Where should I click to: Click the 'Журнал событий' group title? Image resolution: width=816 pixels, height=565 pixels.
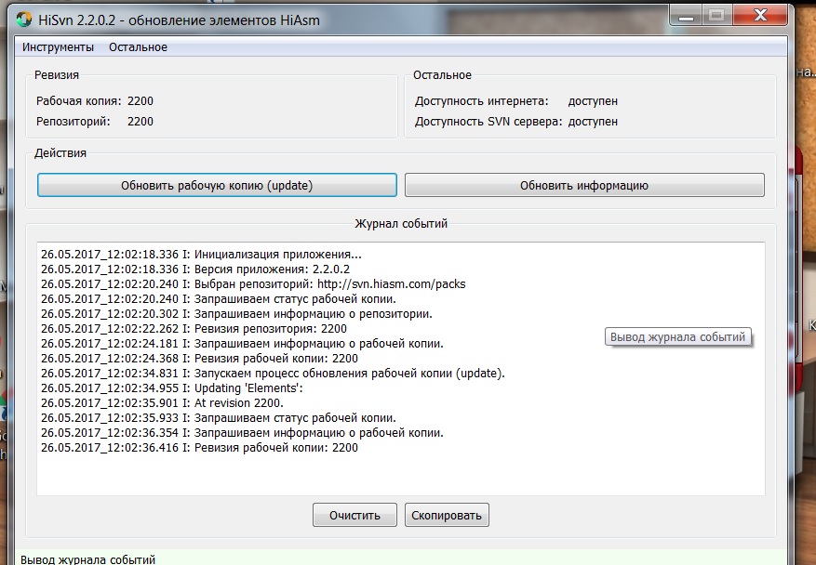[x=401, y=224]
